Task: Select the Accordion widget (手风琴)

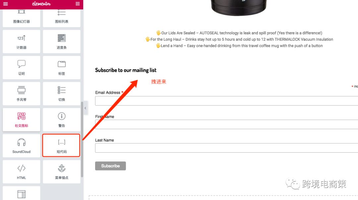Action: (x=22, y=93)
